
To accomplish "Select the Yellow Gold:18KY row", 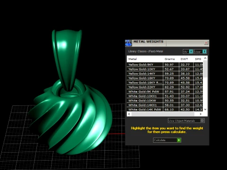I will click(x=165, y=78).
